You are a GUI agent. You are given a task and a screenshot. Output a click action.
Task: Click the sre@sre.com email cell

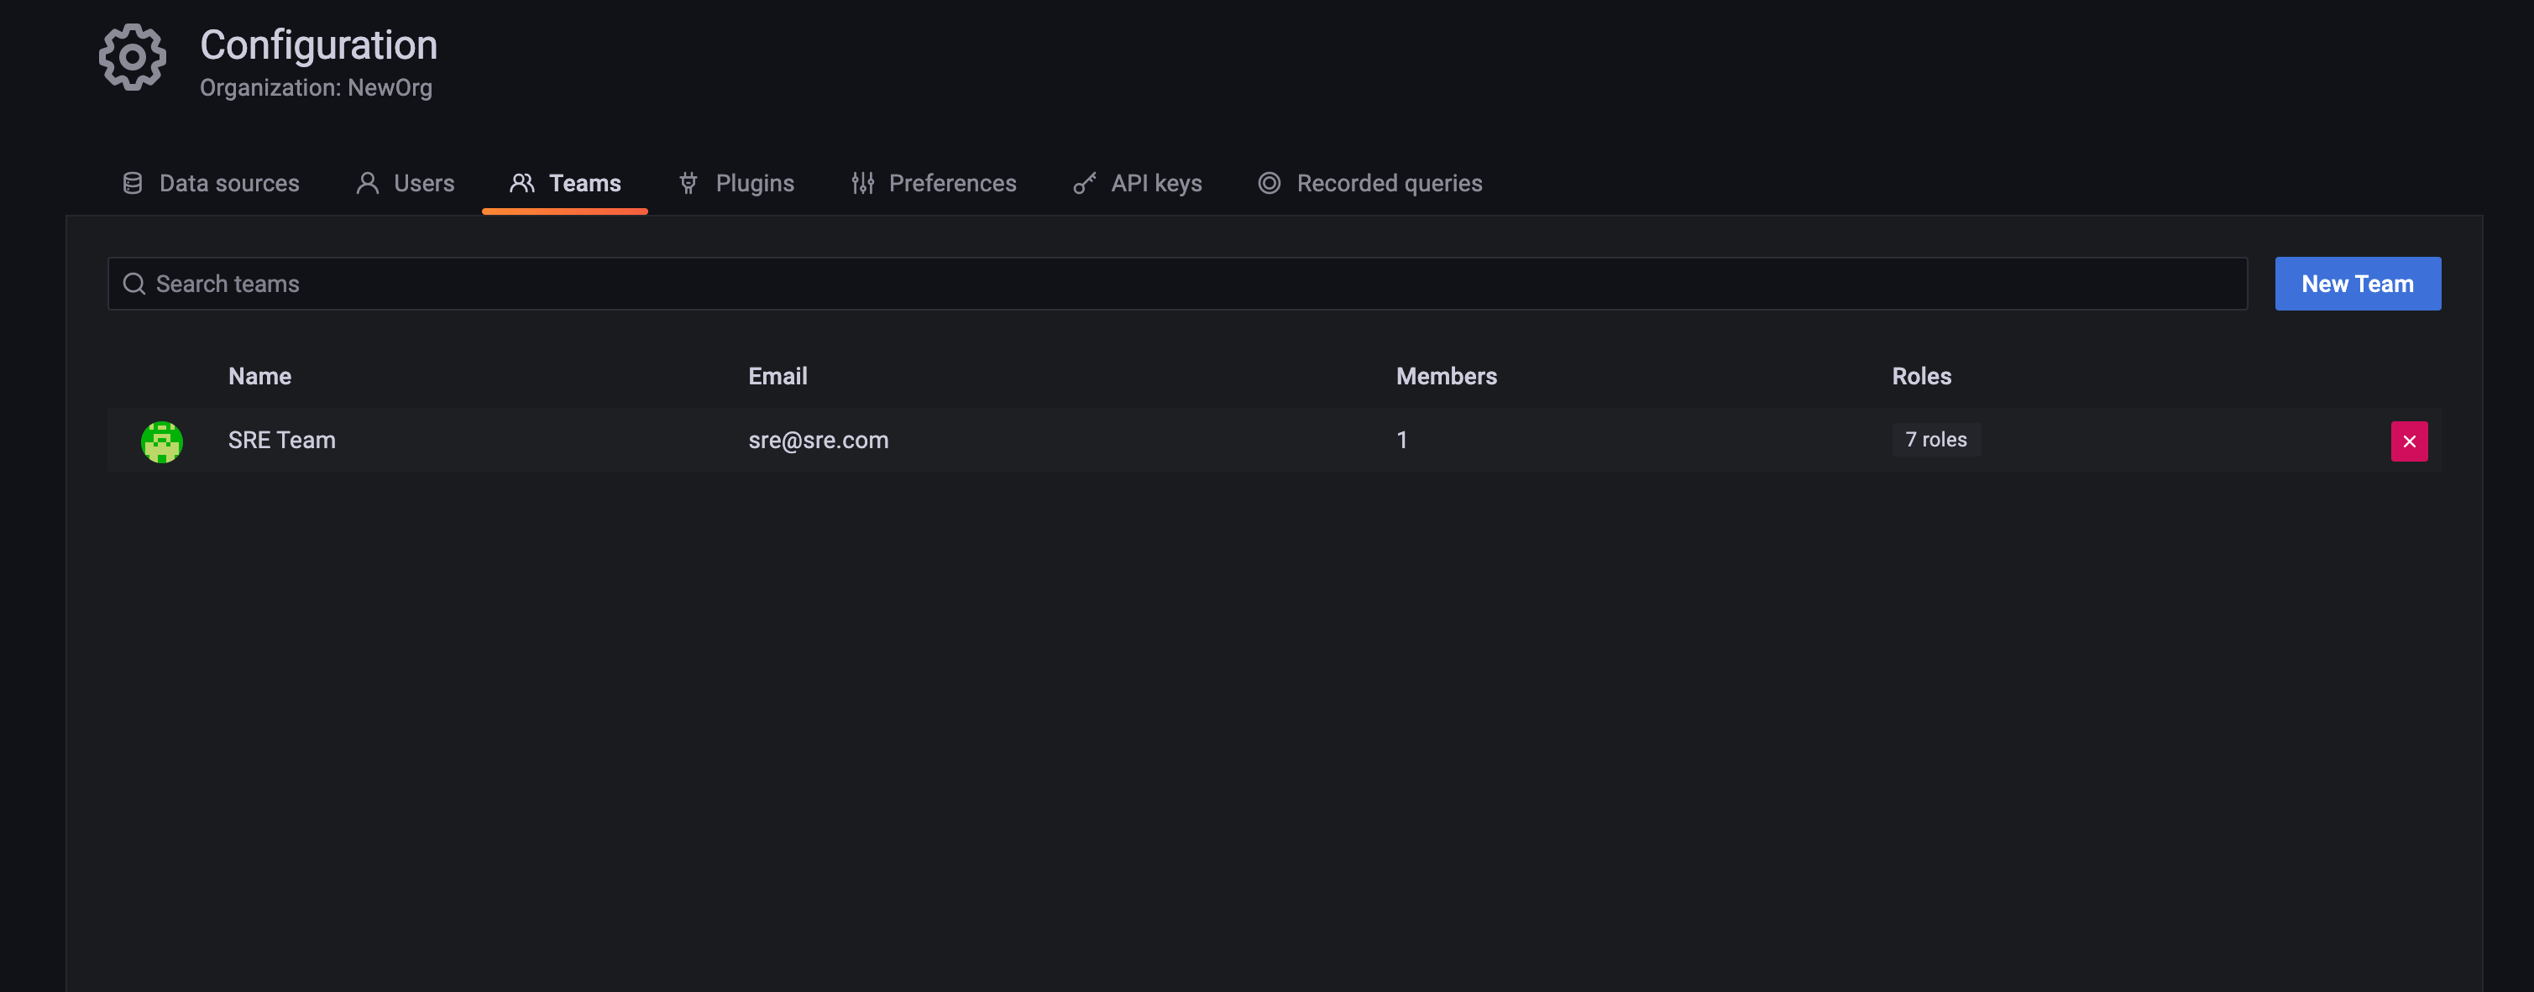(x=818, y=441)
